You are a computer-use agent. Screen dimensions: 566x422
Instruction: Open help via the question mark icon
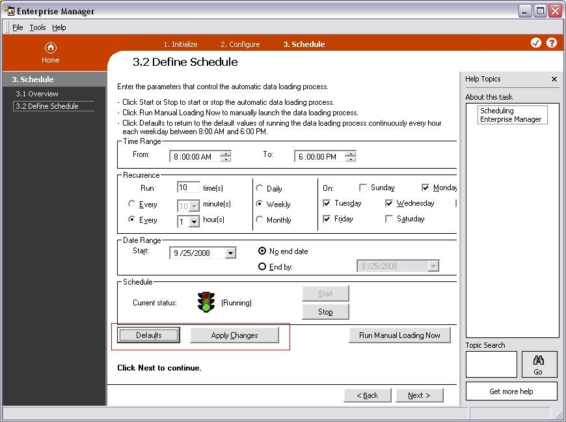(551, 42)
